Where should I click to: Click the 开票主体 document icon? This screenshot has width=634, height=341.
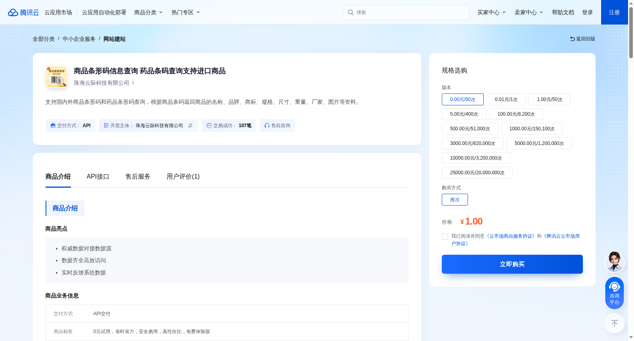click(106, 126)
